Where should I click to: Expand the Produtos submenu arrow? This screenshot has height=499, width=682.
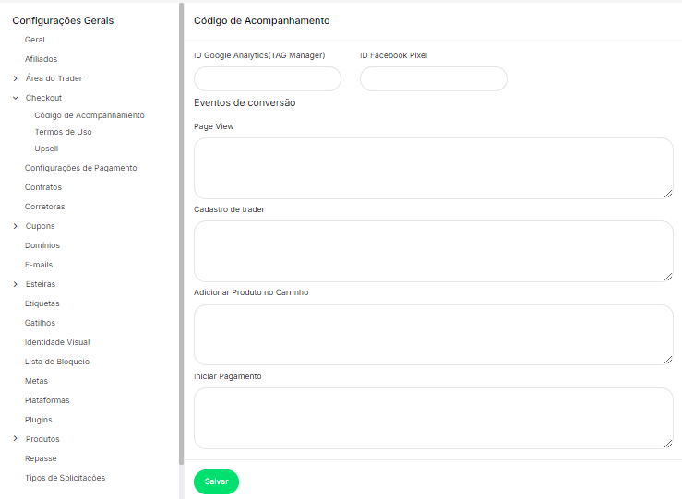(16, 439)
